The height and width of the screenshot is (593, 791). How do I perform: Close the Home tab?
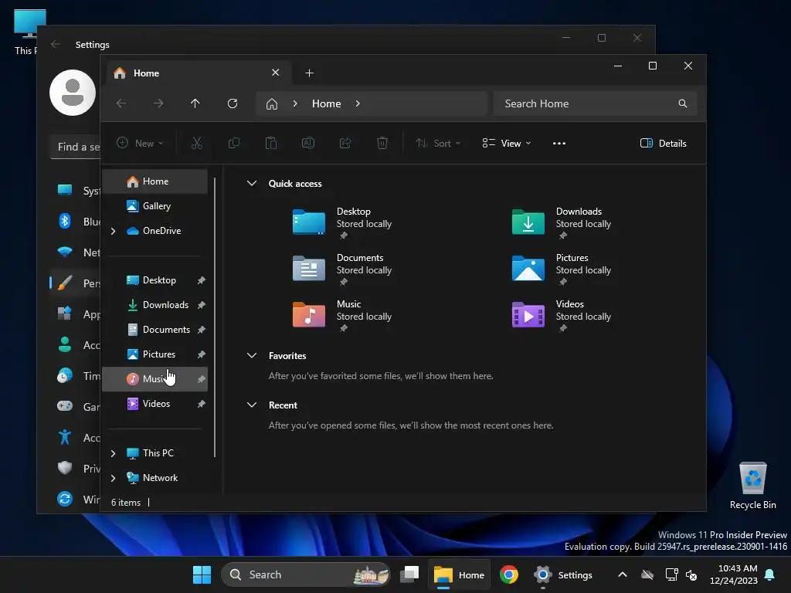click(x=276, y=73)
